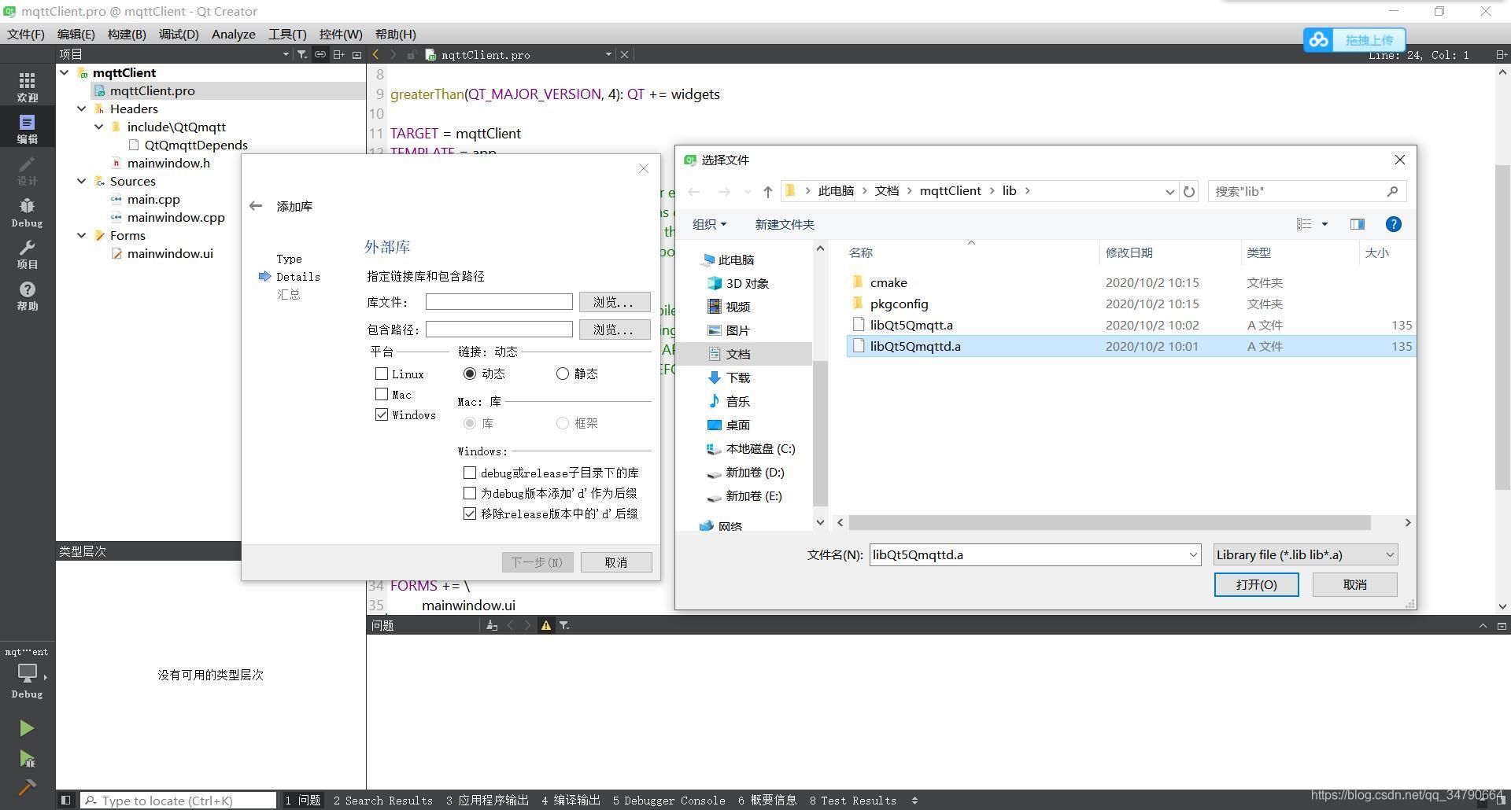Open the 构建(B) menu
Viewport: 1511px width, 810px height.
coord(127,34)
